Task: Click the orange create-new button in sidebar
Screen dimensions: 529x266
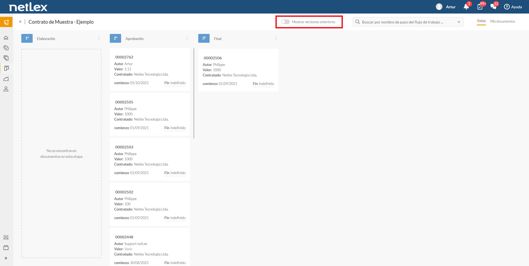Action: [6, 22]
